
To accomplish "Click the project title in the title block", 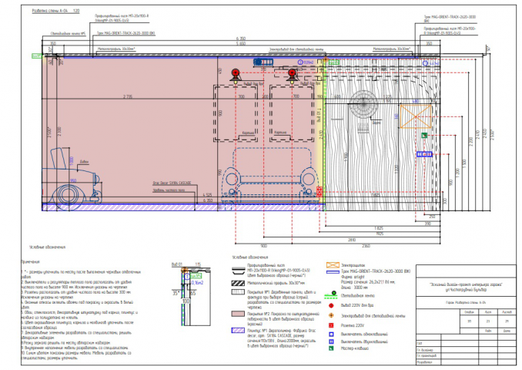I will 466,287.
